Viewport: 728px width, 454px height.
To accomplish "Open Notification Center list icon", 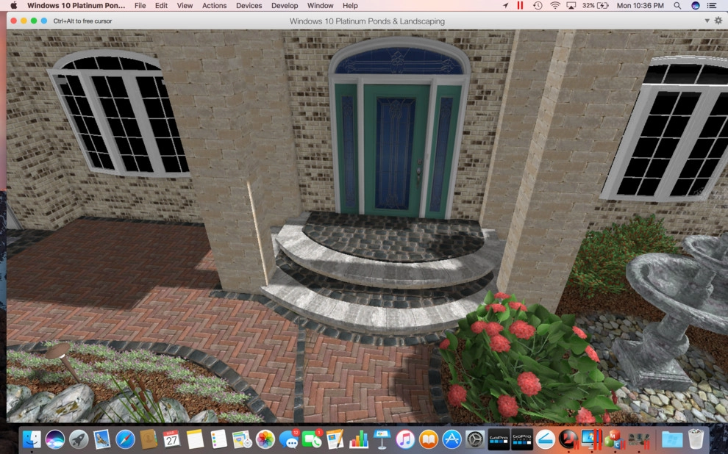I will (711, 6).
